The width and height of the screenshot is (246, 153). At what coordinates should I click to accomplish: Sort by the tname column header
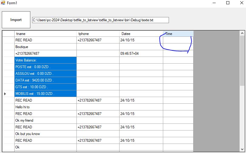click(x=45, y=34)
